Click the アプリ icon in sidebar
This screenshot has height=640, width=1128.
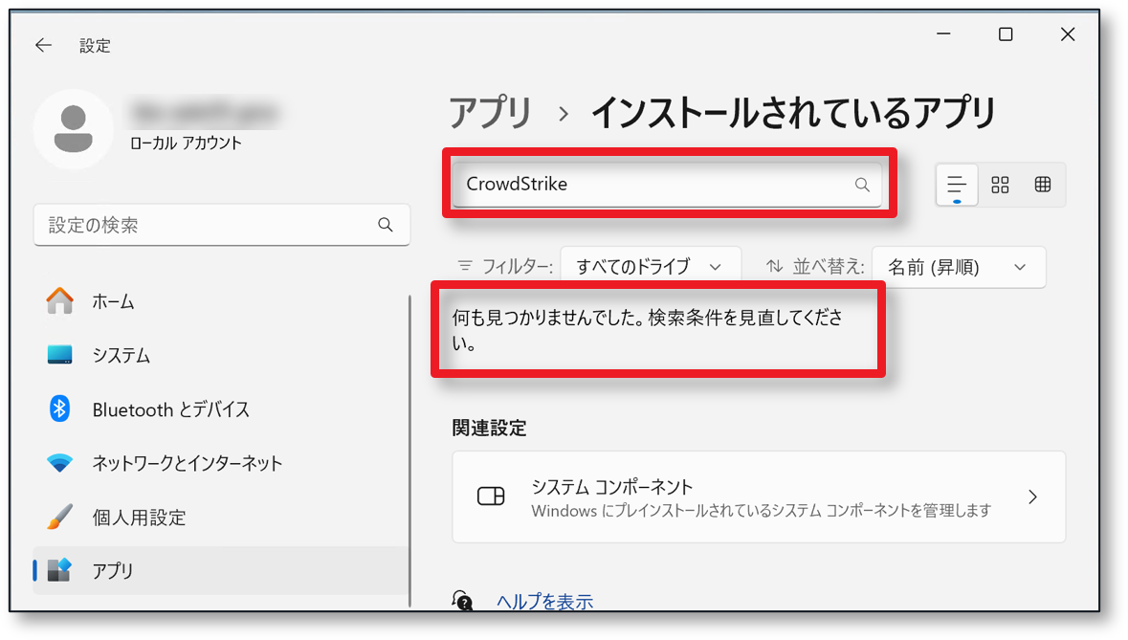59,570
